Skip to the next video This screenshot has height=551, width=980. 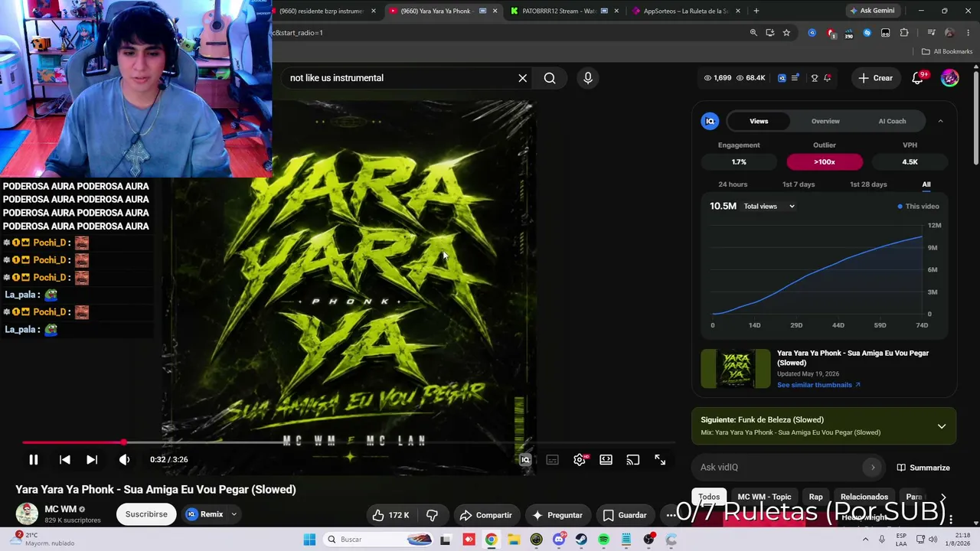point(92,460)
